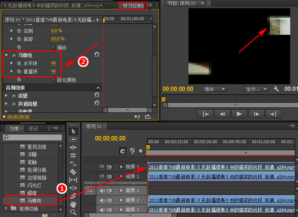Click play-audio icon in effect controls footer
Image resolution: width=298 pixels, height=217 pixels.
[137, 116]
